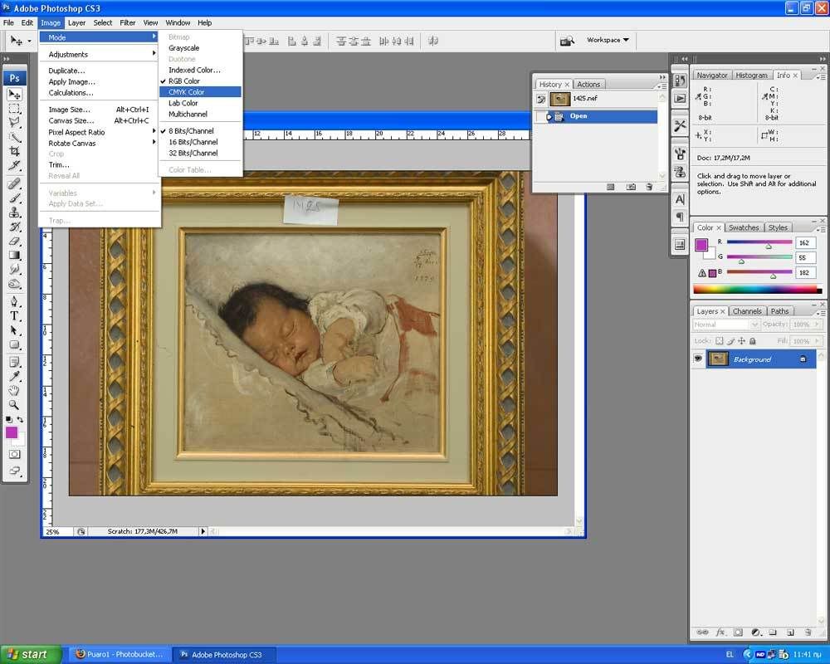Viewport: 830px width, 664px height.
Task: Open the Swatches tab
Action: (744, 227)
